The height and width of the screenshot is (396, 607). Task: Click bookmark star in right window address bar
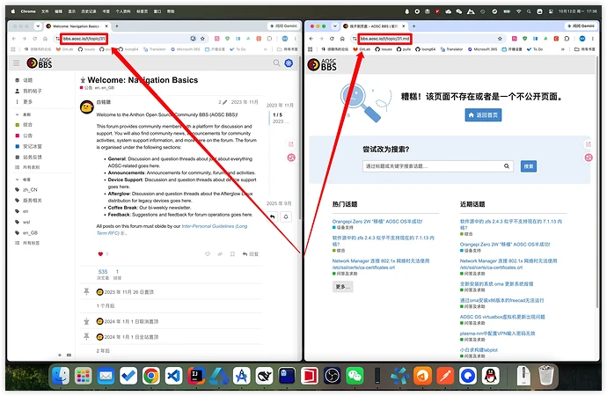[x=500, y=39]
